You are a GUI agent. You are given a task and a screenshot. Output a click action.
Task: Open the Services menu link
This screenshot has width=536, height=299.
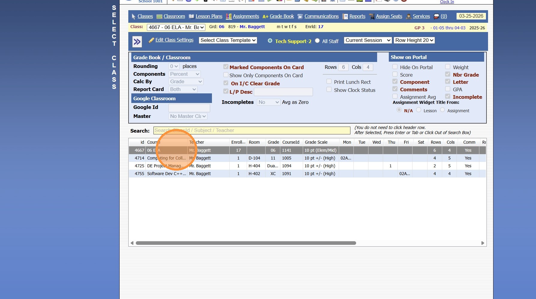click(421, 16)
